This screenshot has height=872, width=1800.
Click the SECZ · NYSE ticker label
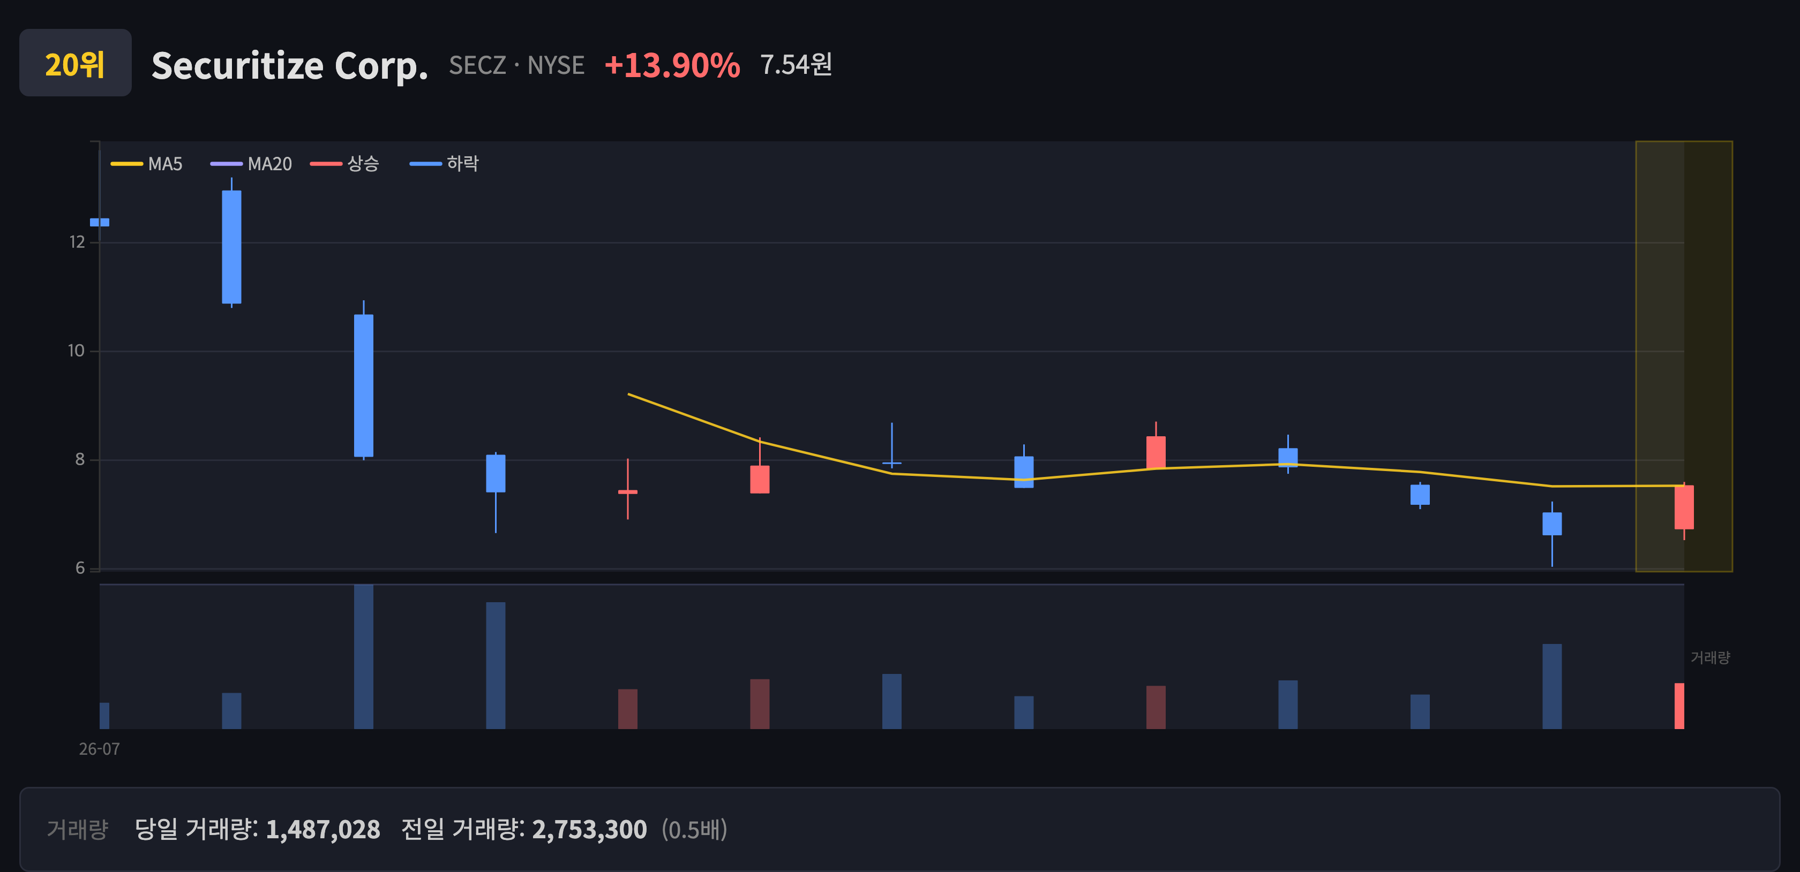click(516, 65)
